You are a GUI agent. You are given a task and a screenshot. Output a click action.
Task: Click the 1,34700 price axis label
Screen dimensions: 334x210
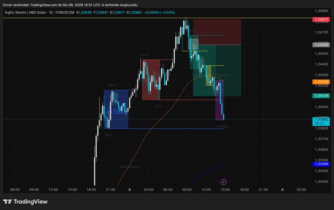(x=321, y=32)
